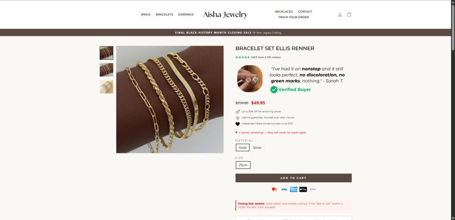The width and height of the screenshot is (455, 220).
Task: Click the American Express payment icon
Action: (293, 189)
